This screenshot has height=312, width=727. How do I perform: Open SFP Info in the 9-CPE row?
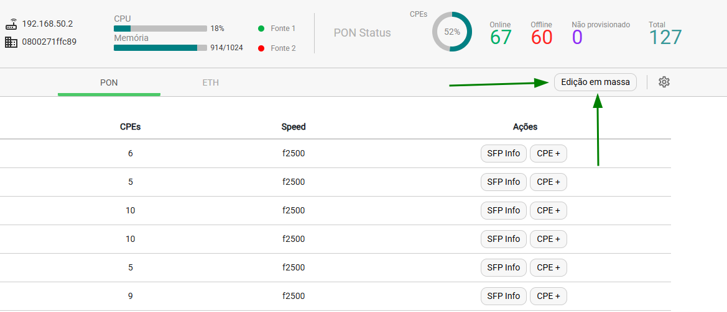[x=504, y=296]
